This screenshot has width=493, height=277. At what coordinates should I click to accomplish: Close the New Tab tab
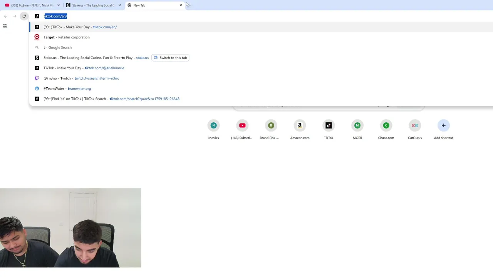181,5
